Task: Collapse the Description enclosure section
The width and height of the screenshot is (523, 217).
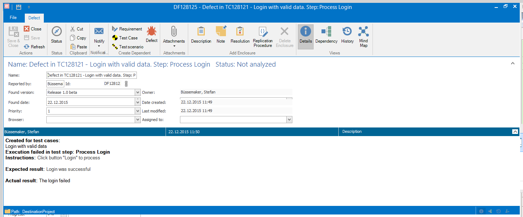Action: (515, 132)
